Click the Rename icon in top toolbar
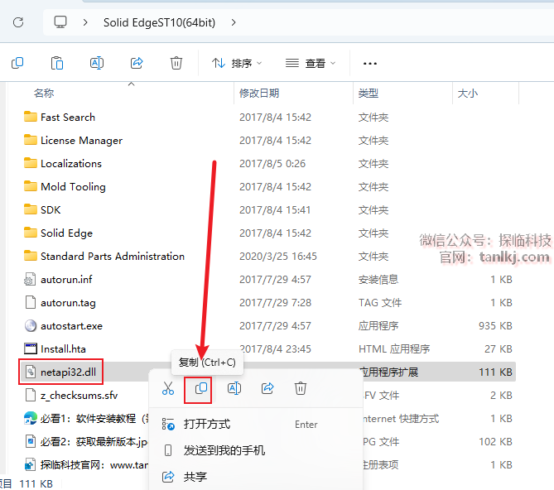This screenshot has width=554, height=490. click(96, 63)
